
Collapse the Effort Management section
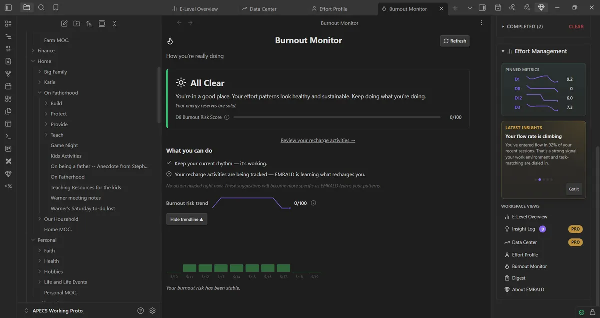[x=503, y=51]
